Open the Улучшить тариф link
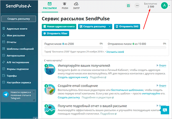The image size is (172, 119). click(115, 52)
